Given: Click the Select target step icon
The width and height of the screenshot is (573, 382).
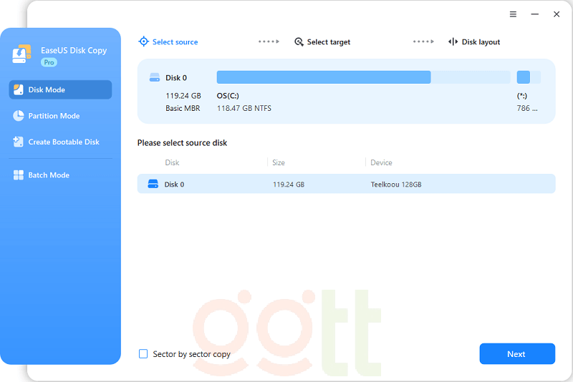Looking at the screenshot, I should [x=299, y=42].
